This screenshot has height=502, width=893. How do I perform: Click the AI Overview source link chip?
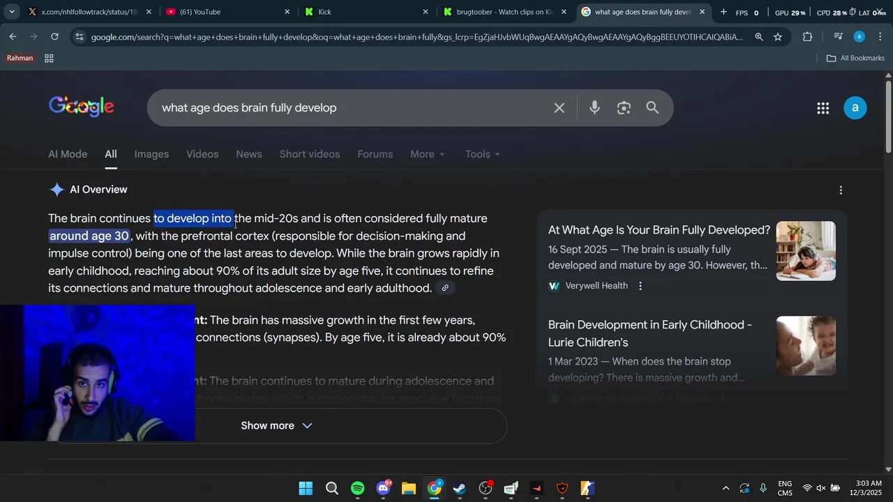[x=445, y=288]
